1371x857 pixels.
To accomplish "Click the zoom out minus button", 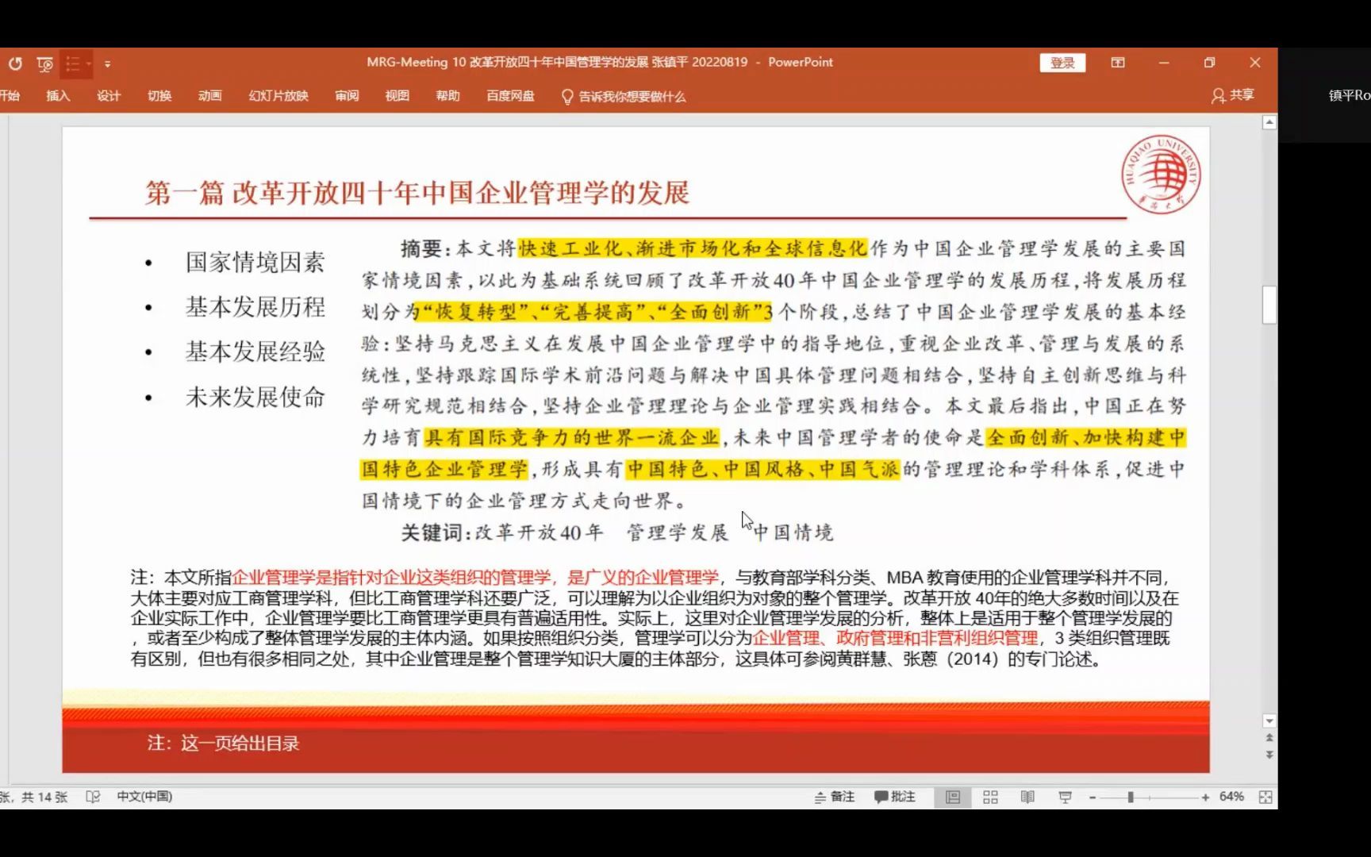I will [1093, 797].
